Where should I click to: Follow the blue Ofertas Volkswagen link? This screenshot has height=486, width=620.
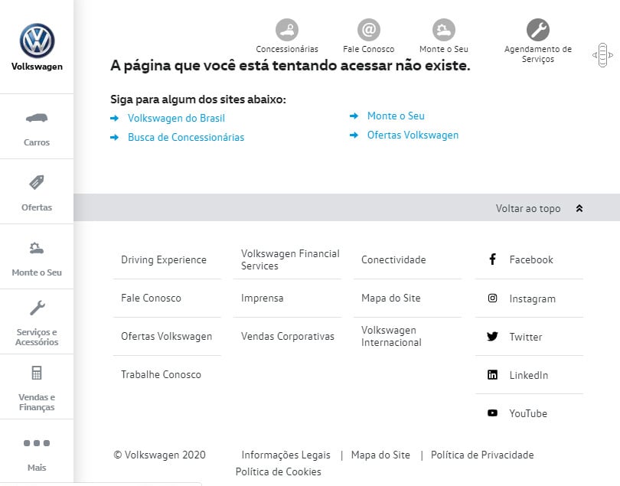(x=413, y=135)
